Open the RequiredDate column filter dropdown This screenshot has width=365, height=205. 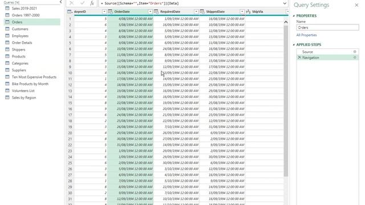click(196, 11)
